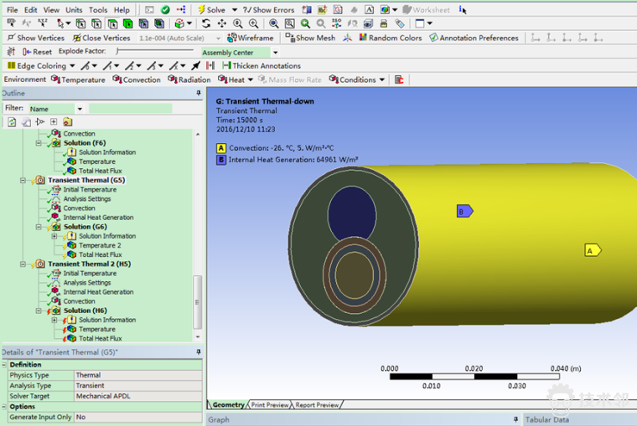Click the A convection label flag
Image resolution: width=637 pixels, height=426 pixels.
(593, 251)
